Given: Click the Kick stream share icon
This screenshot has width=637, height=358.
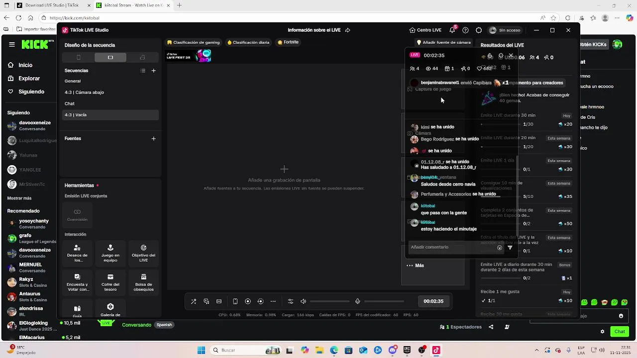Looking at the screenshot, I should coord(491,327).
